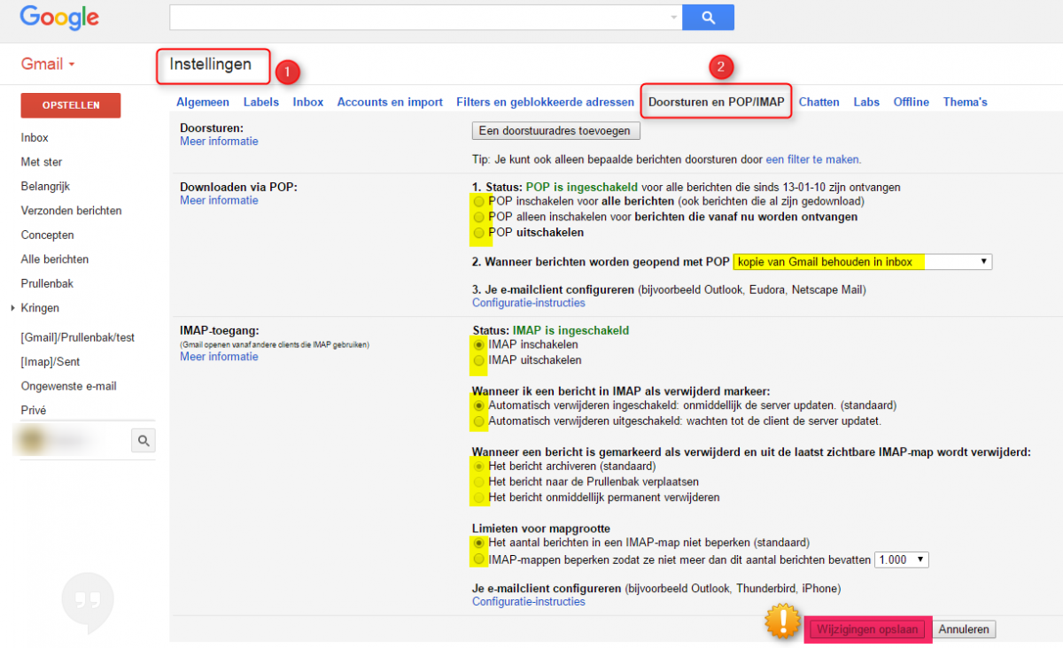Image resolution: width=1063 pixels, height=648 pixels.
Task: Open the Chatten tab
Action: (x=819, y=102)
